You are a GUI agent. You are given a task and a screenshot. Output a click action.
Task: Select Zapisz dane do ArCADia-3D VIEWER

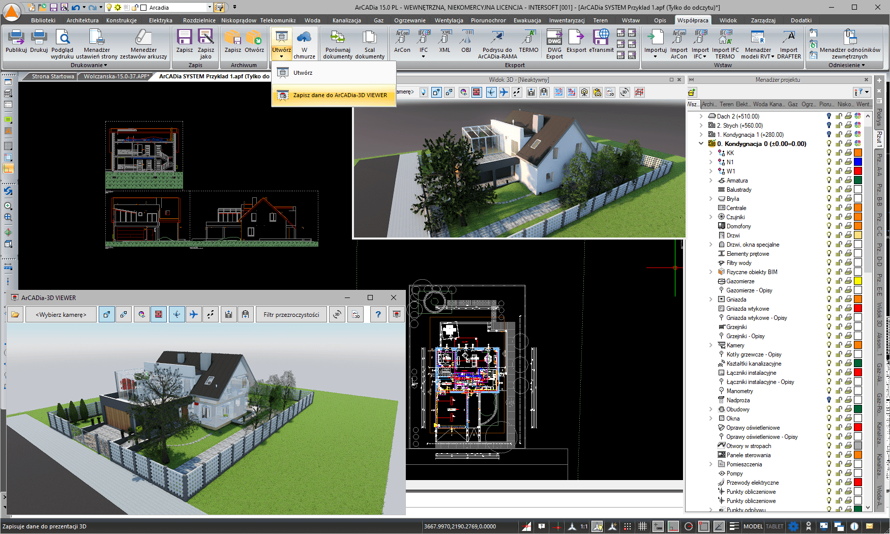pos(334,95)
